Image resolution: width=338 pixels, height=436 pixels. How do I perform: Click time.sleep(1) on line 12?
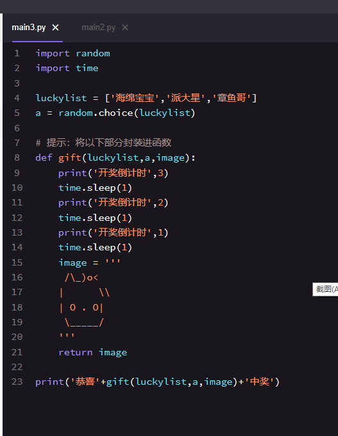(x=95, y=218)
